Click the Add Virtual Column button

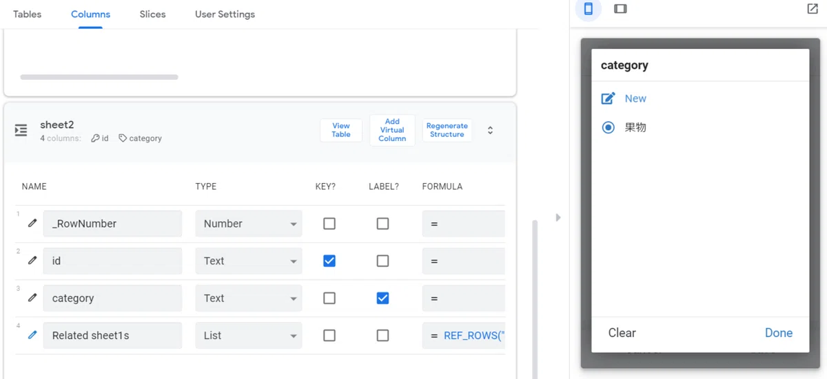tap(392, 130)
